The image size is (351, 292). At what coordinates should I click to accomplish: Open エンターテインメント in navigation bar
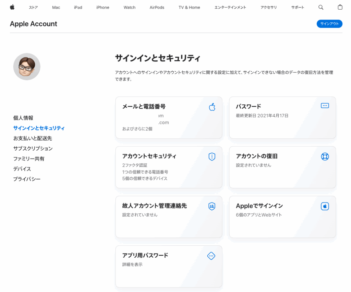[x=230, y=8]
